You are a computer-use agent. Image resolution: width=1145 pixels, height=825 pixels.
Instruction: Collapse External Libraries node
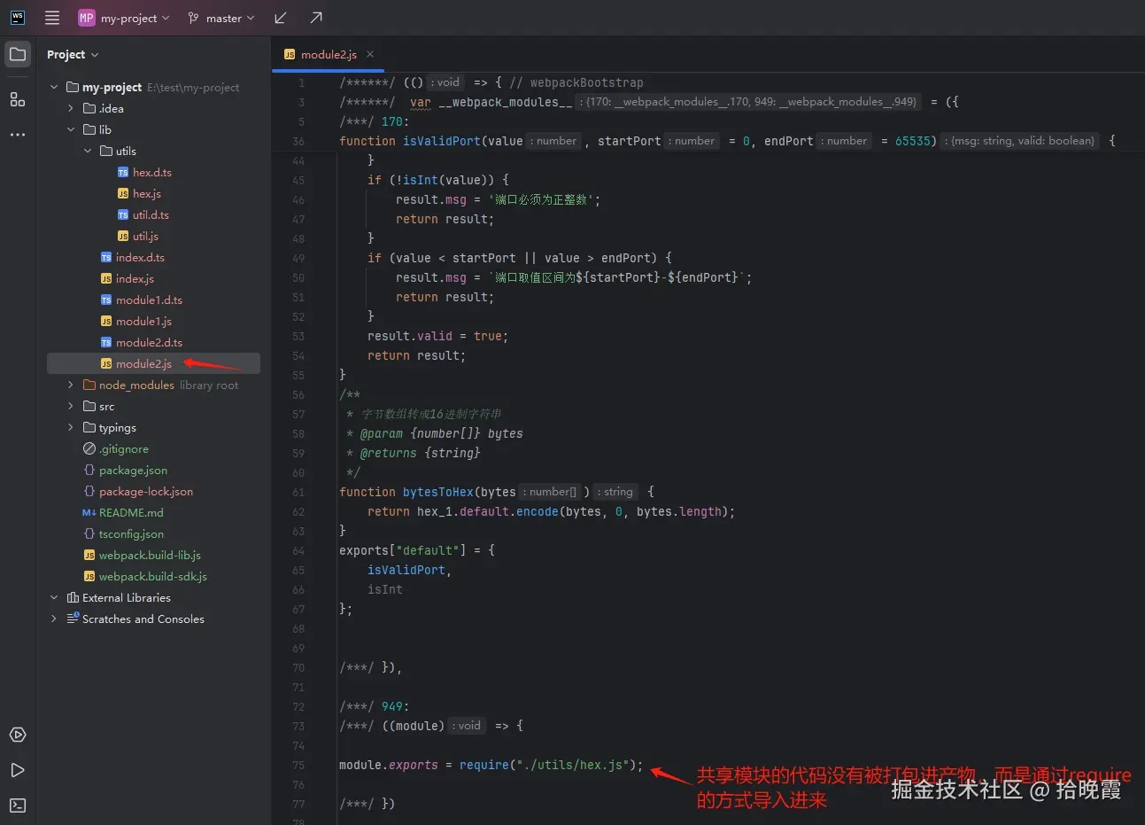54,597
